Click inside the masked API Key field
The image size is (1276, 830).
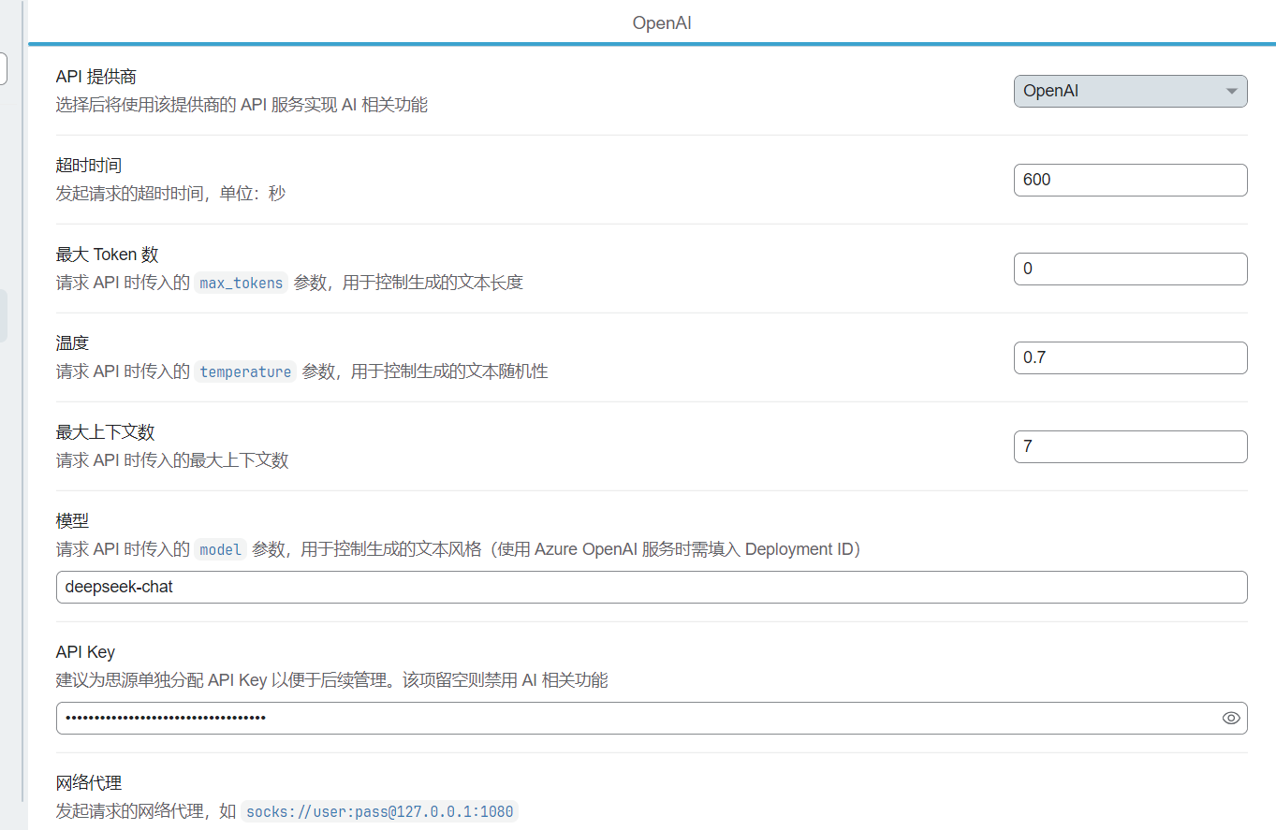(x=652, y=718)
